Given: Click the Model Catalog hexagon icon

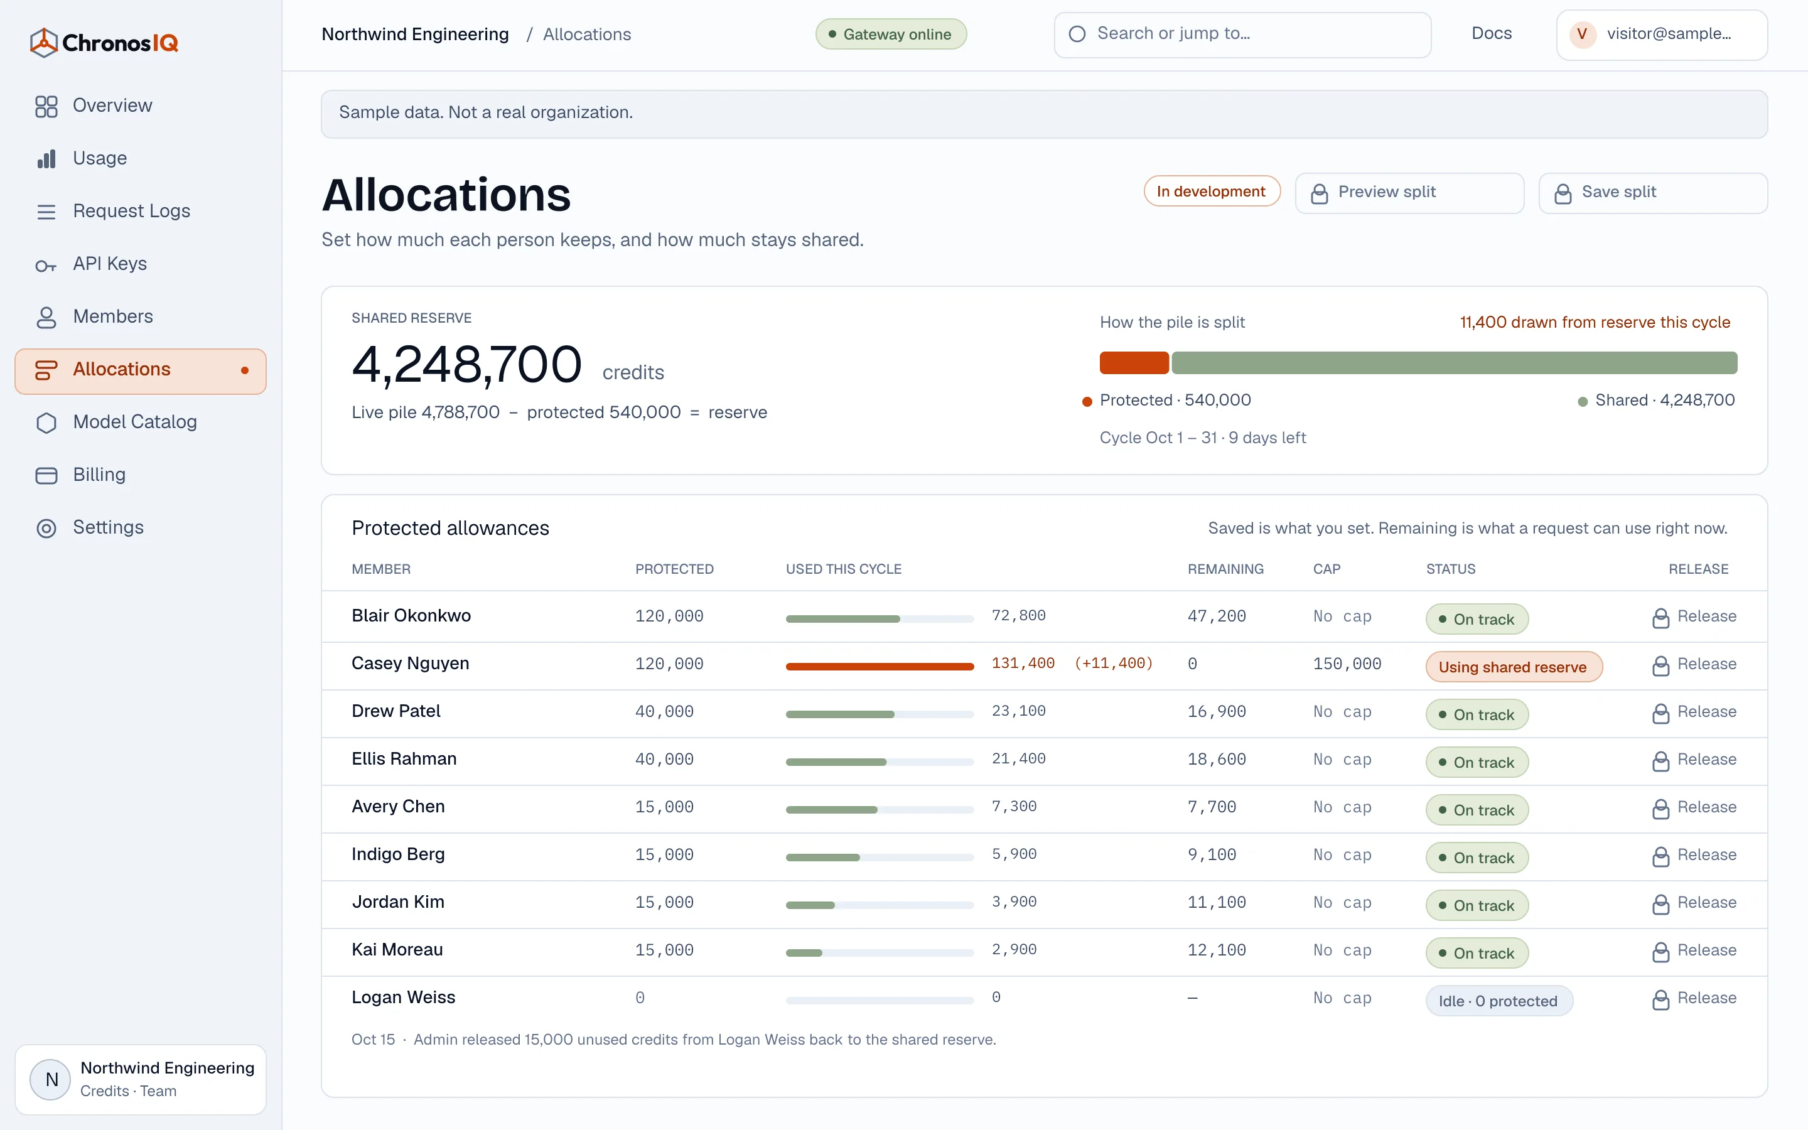Looking at the screenshot, I should (46, 422).
